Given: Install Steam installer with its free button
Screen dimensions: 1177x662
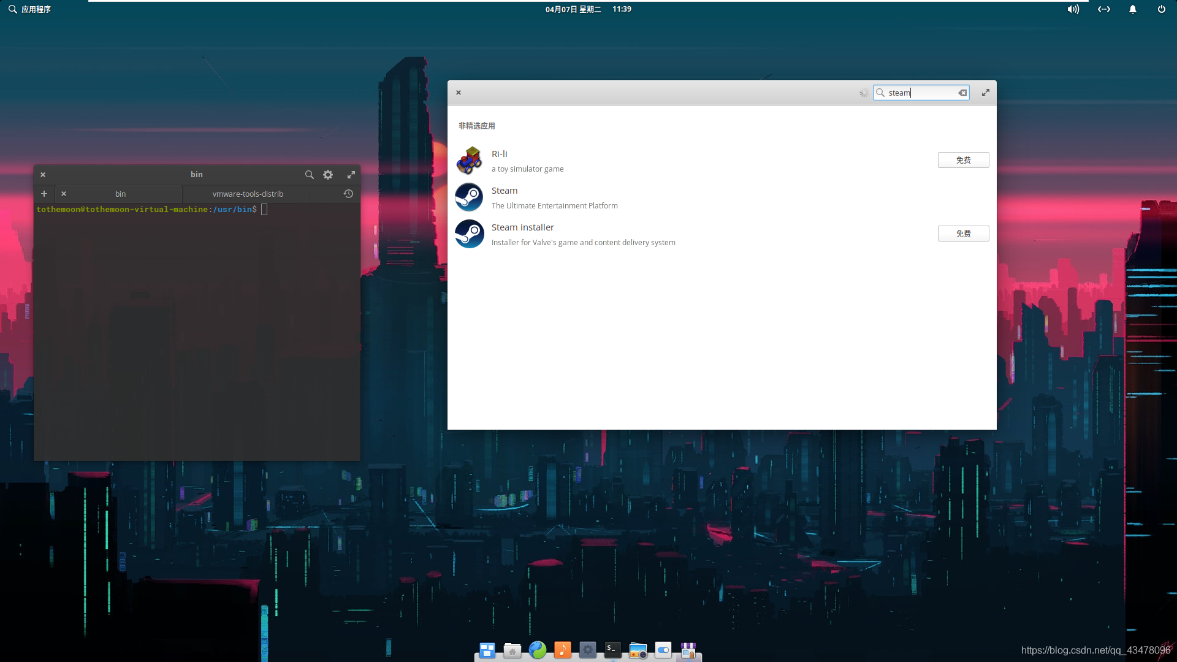Looking at the screenshot, I should [963, 234].
